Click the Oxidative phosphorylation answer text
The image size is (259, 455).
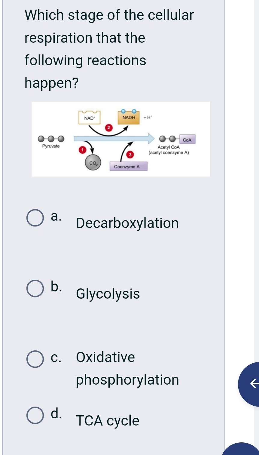(127, 368)
